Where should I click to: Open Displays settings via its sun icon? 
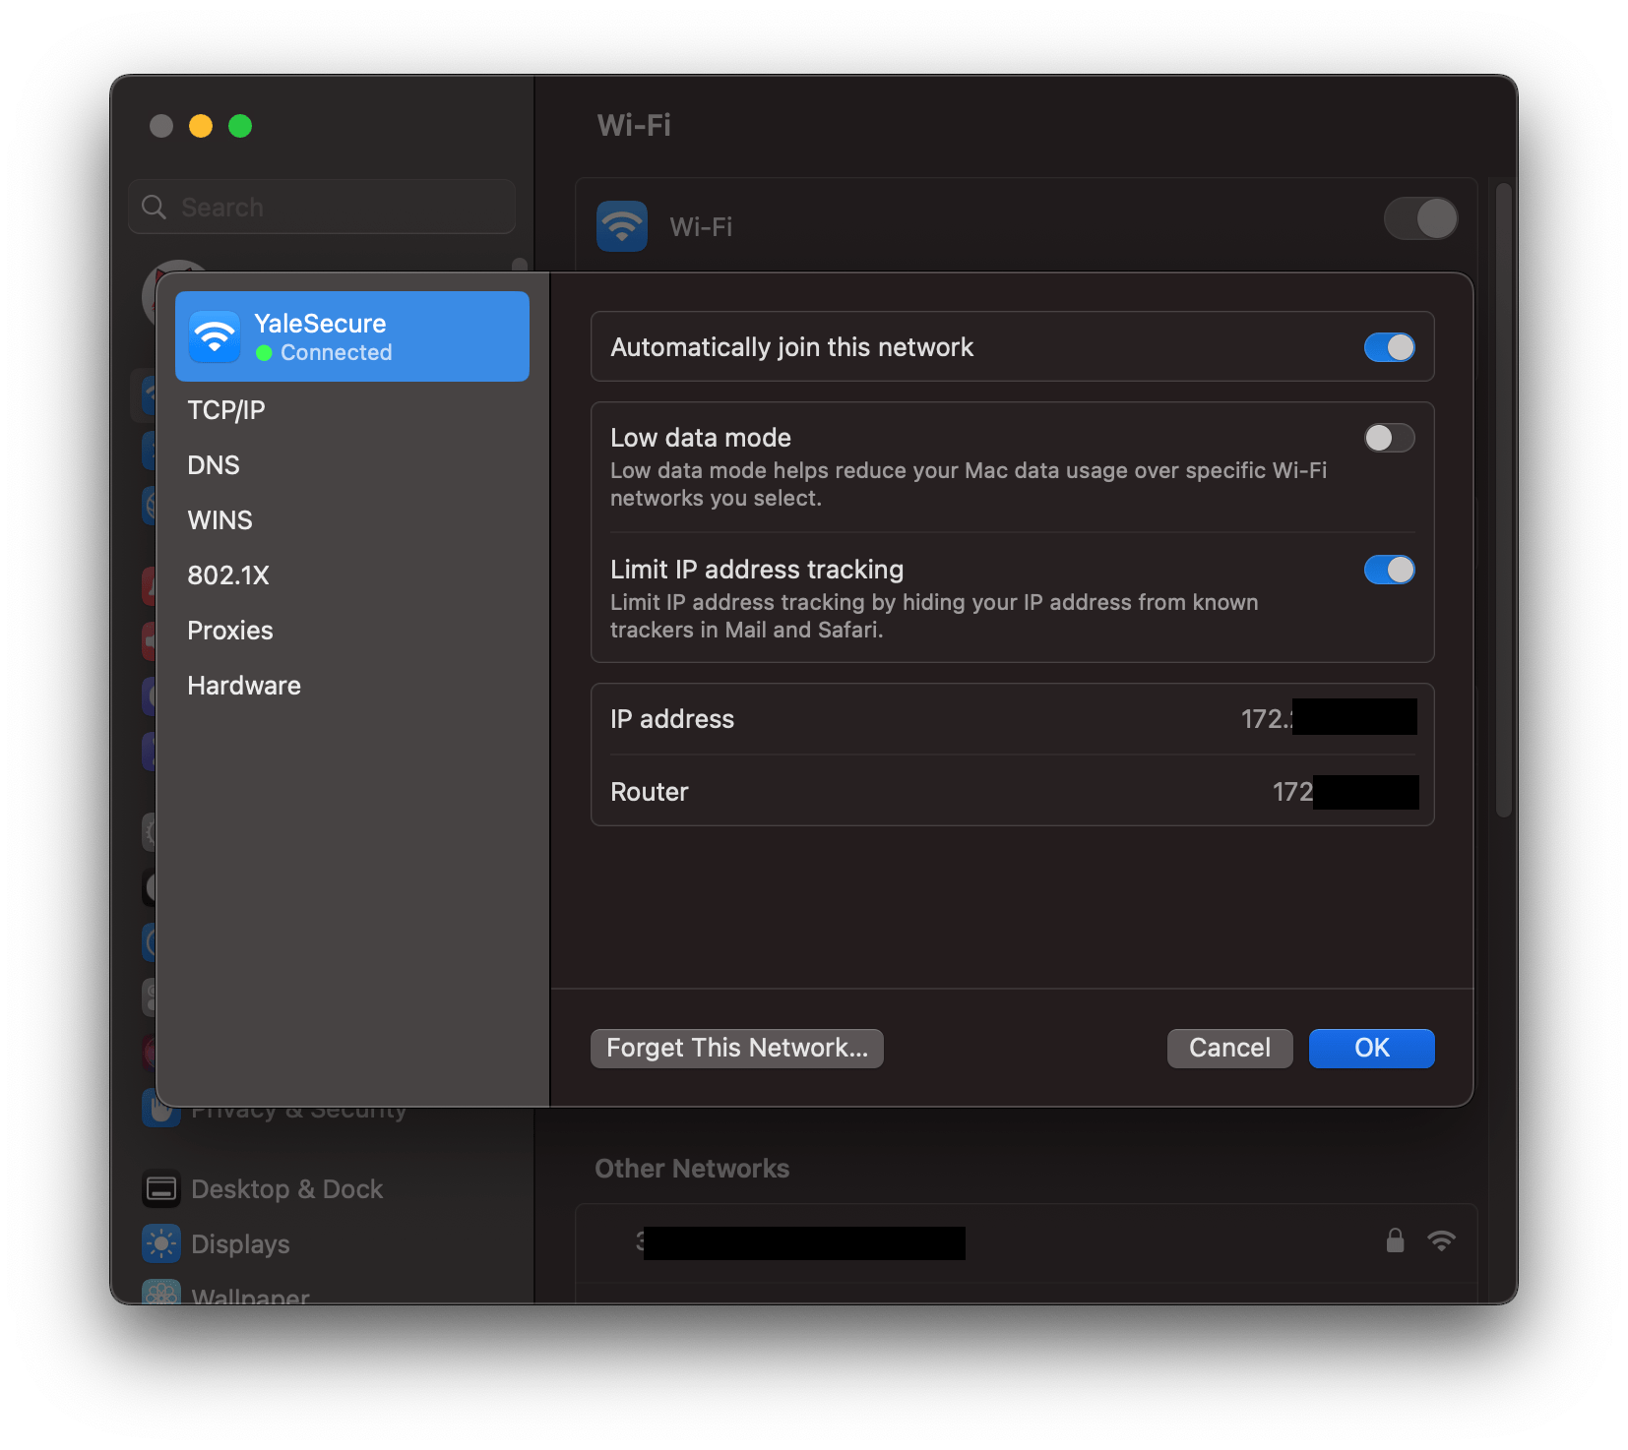click(160, 1243)
